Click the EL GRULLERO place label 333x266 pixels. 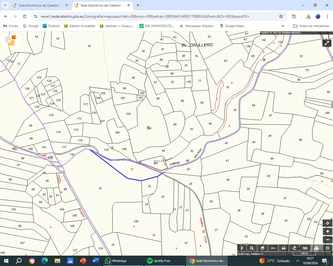(x=197, y=45)
